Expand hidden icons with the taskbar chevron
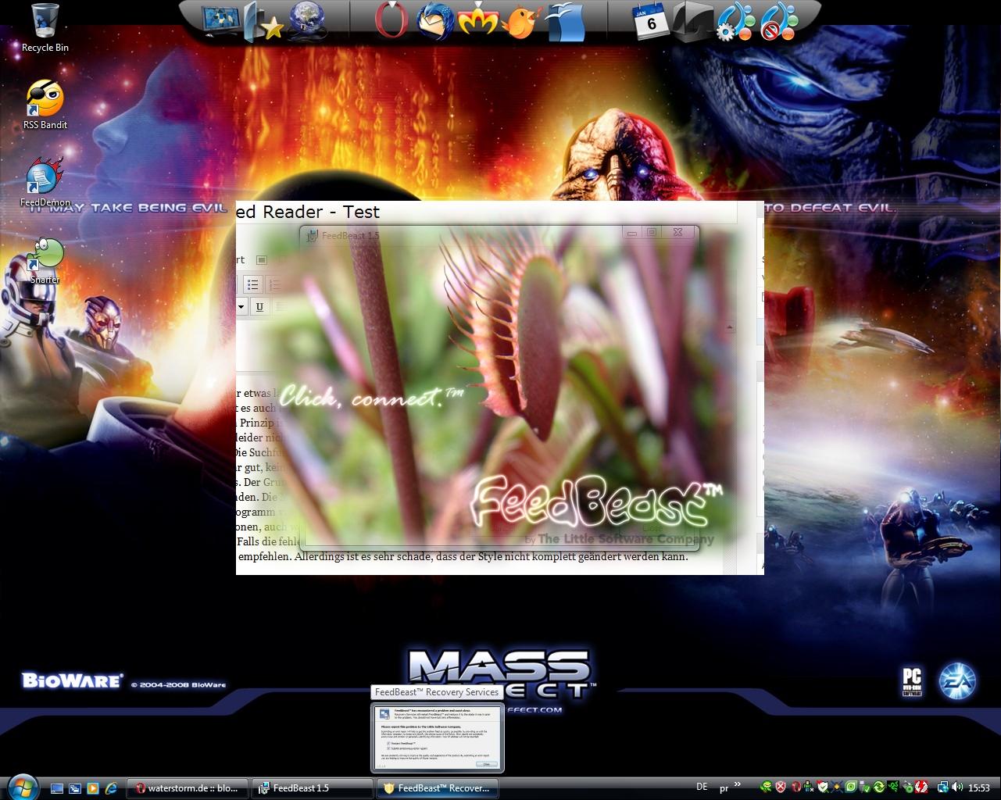The image size is (1001, 800). (x=736, y=785)
